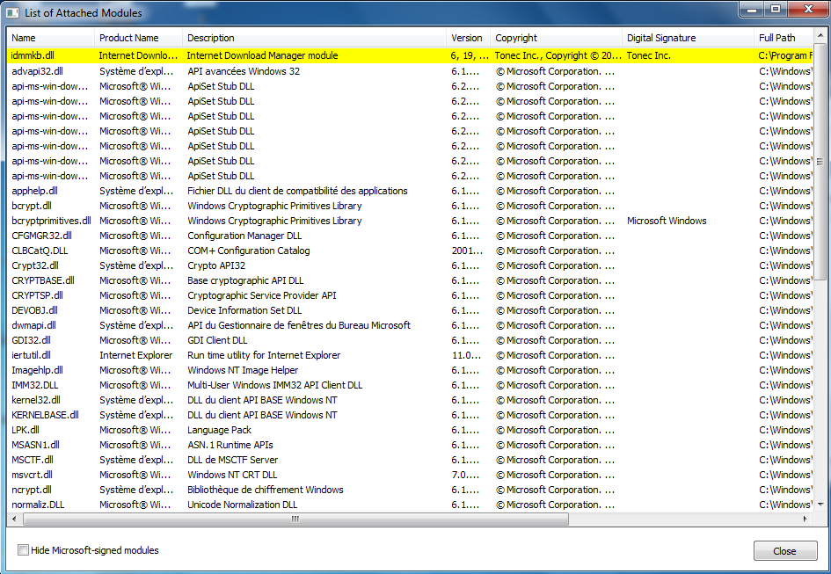Screen dimensions: 831x574
Task: Select the CRYPTBASE.dll row
Action: pyautogui.click(x=410, y=280)
